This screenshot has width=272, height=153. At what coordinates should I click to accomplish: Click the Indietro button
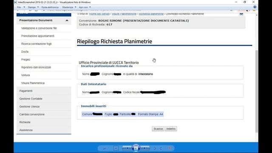171,129
